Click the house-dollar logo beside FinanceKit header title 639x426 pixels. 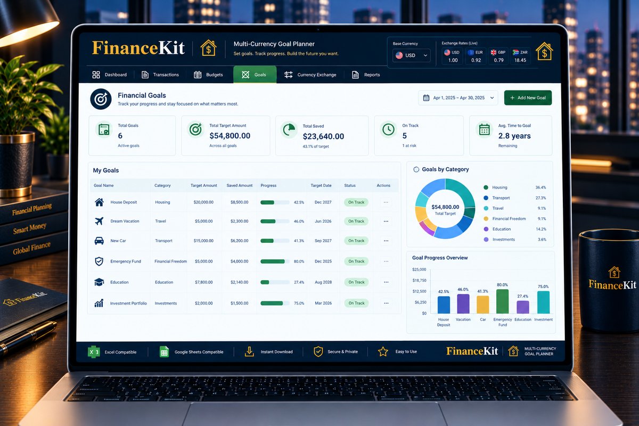tap(208, 48)
